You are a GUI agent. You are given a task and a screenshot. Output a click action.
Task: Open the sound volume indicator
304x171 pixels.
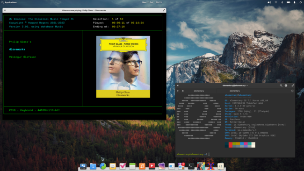pos(269,2)
